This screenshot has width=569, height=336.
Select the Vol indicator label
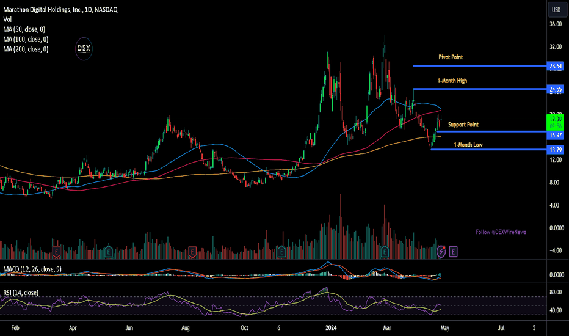click(7, 20)
